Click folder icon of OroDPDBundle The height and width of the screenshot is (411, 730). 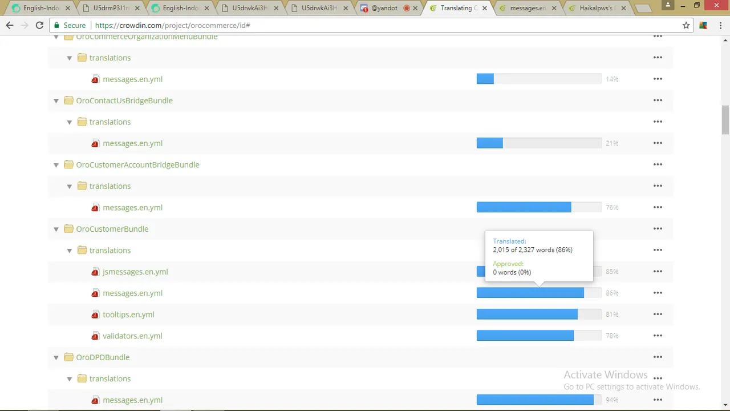coord(68,357)
